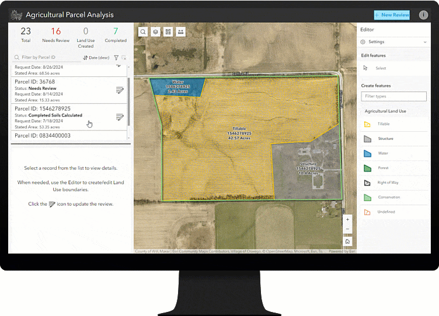Click the Powered by Esri link

click(342, 251)
